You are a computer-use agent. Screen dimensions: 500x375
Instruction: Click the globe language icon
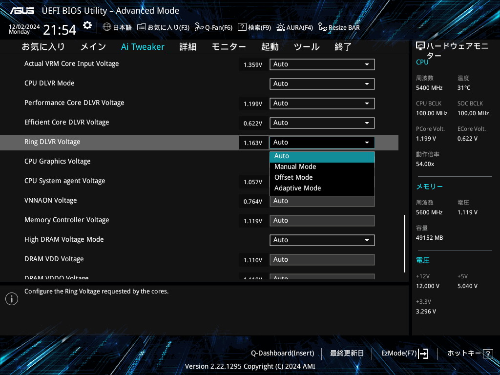tap(107, 27)
